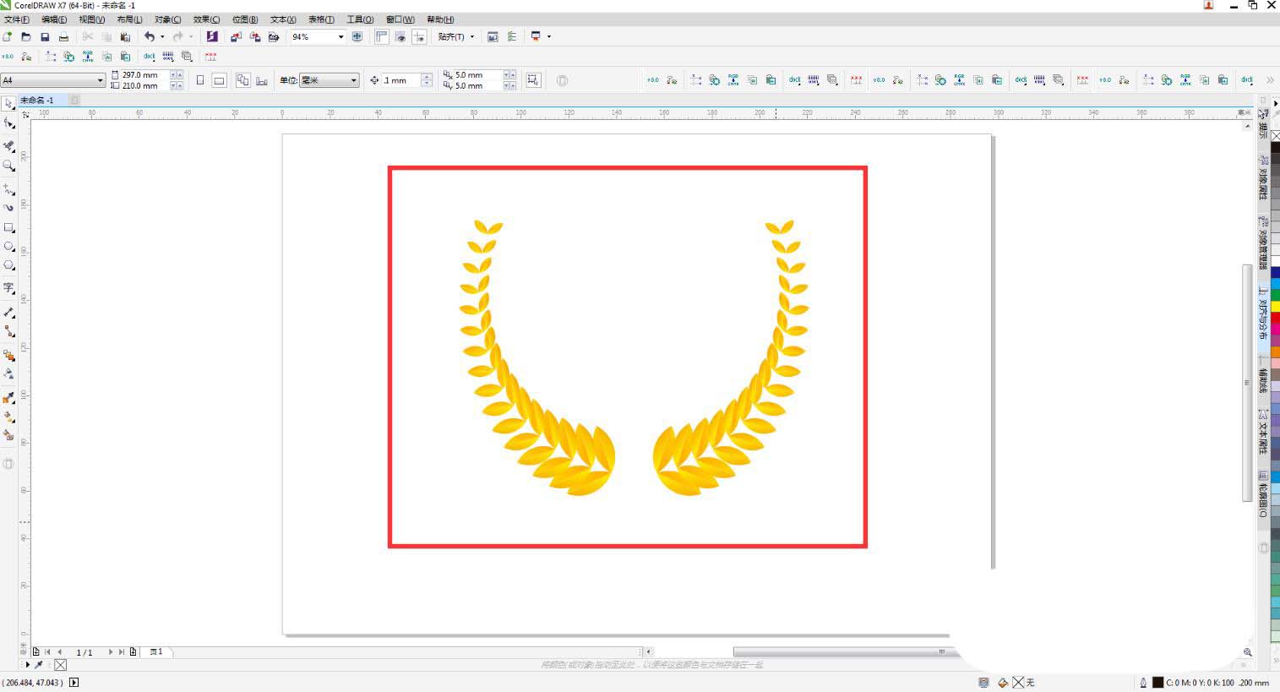Adjust nudge distance with stepper
Viewport: 1280px width, 692px height.
(x=427, y=80)
